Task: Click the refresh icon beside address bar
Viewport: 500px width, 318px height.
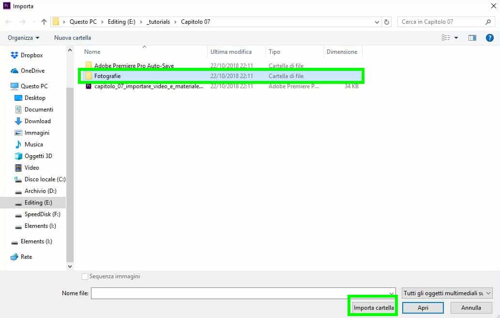Action: pos(387,22)
